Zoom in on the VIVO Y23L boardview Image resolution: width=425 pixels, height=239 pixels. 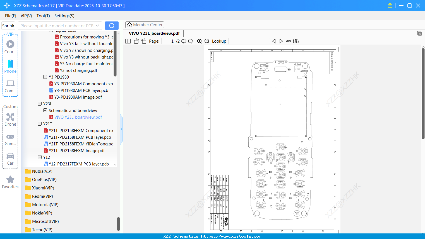click(x=200, y=41)
